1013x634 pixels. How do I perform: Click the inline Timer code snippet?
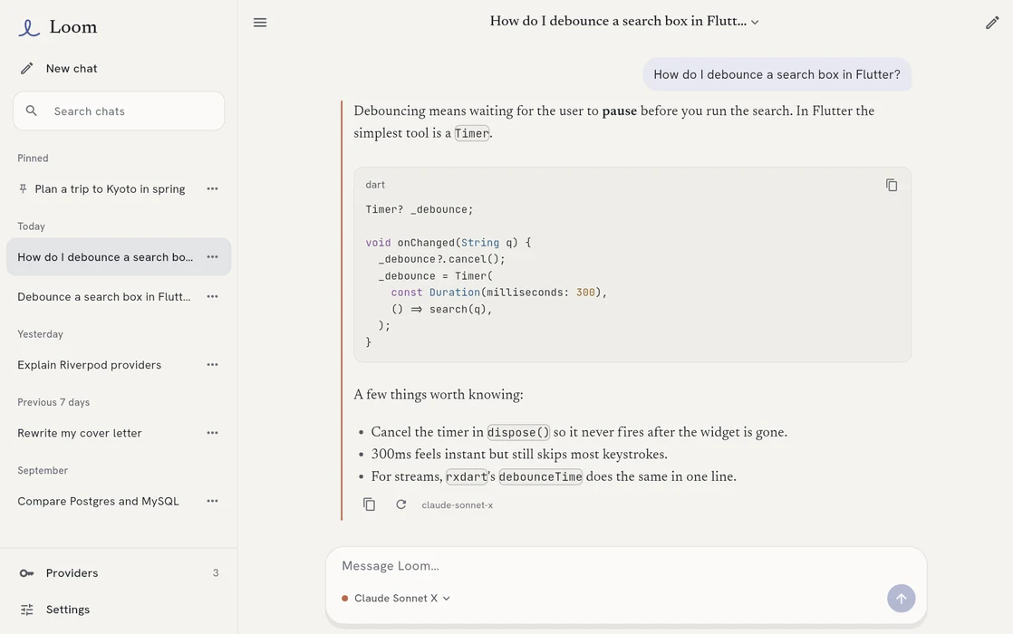471,134
